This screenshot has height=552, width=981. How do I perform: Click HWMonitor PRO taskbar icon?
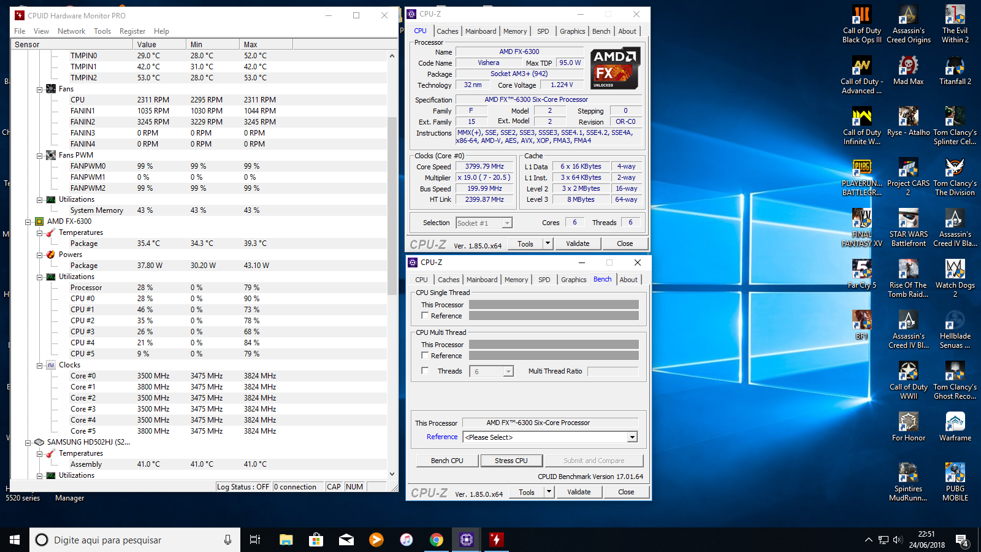pos(496,540)
